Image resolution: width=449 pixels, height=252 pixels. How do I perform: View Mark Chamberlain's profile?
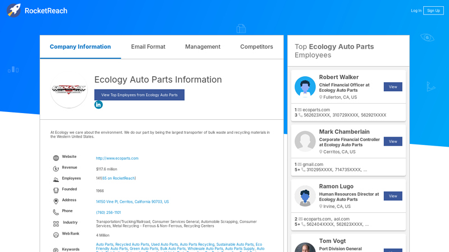(393, 142)
